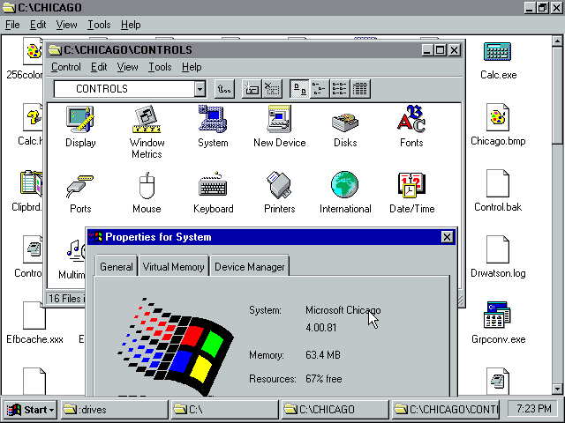The height and width of the screenshot is (423, 565).
Task: Open the Start menu
Action: coord(30,410)
